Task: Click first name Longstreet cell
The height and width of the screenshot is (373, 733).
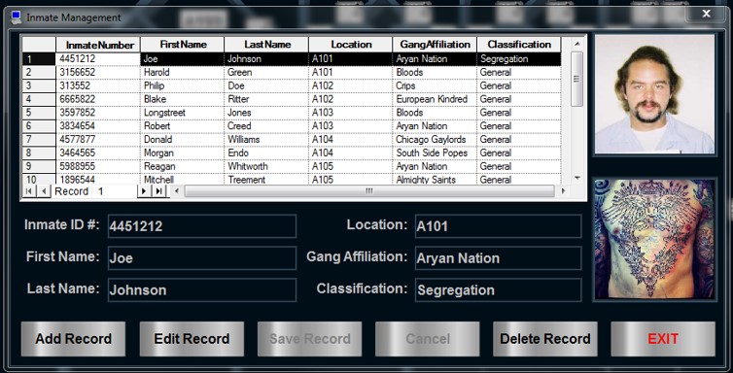Action: coord(183,113)
